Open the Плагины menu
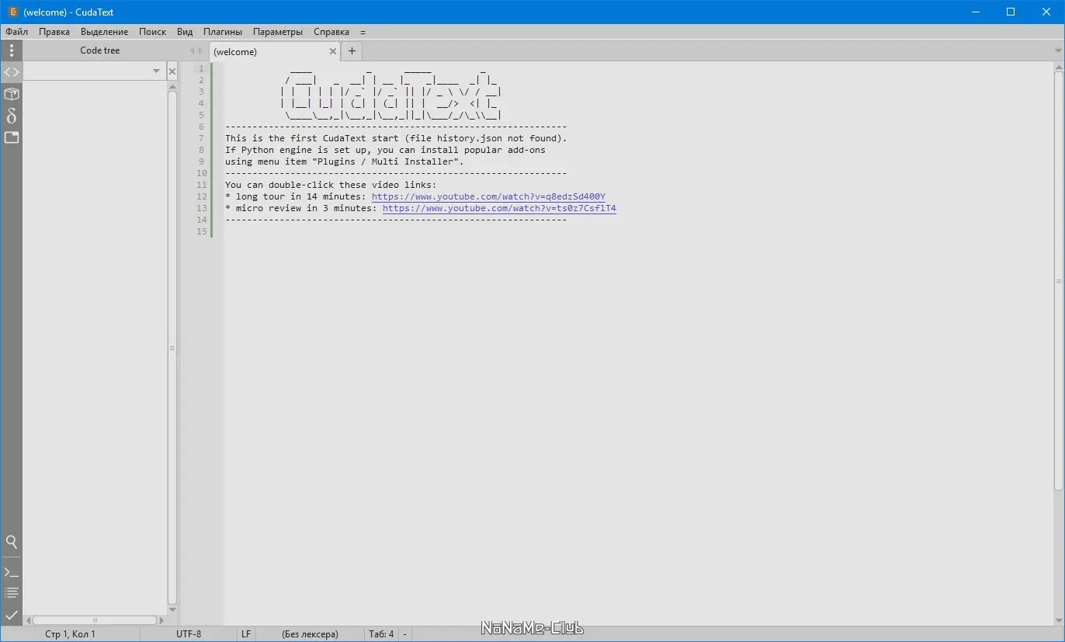The image size is (1065, 642). coord(223,32)
